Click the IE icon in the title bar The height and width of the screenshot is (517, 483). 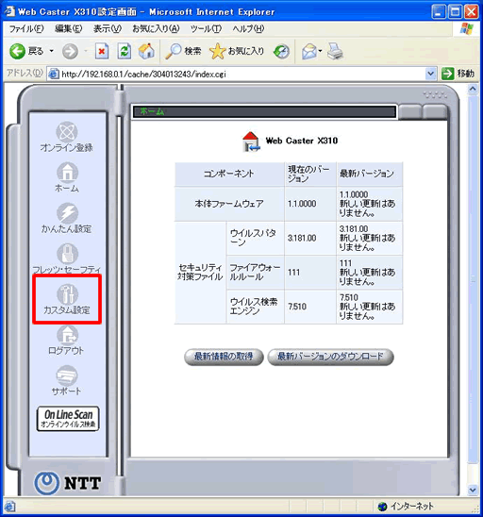coord(9,11)
